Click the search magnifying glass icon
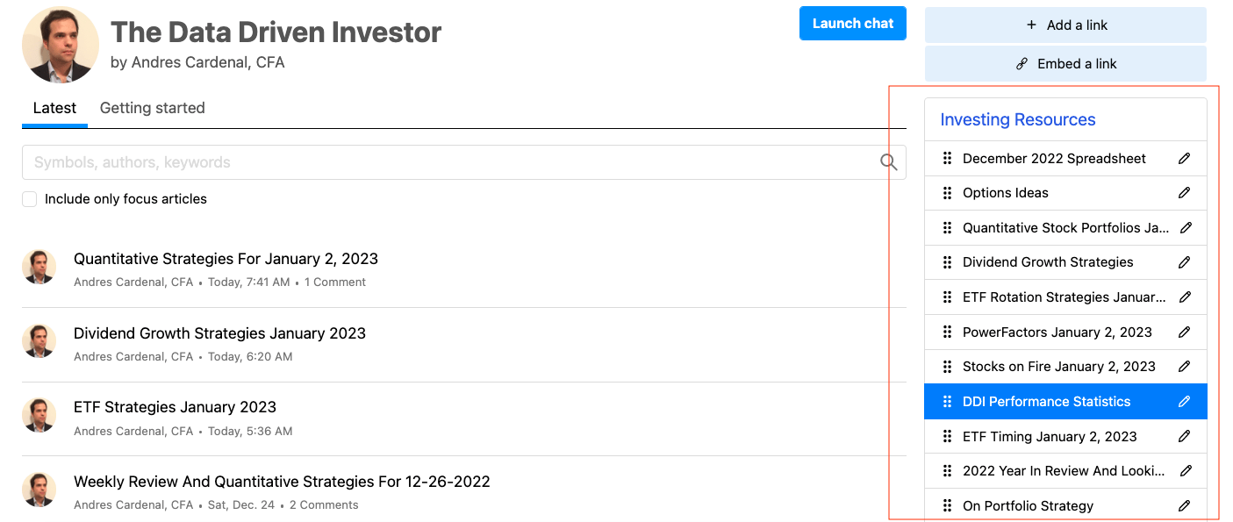This screenshot has width=1233, height=522. tap(887, 161)
